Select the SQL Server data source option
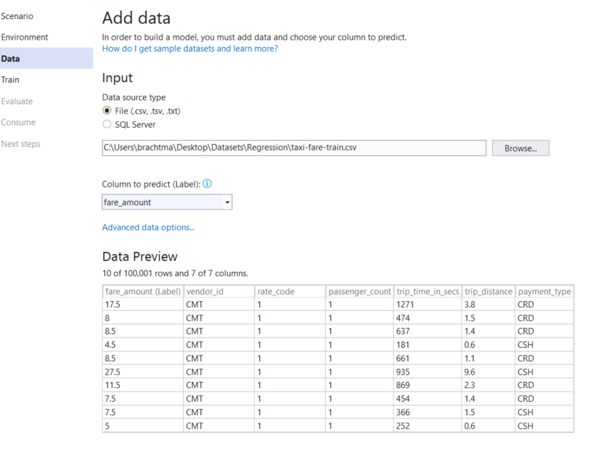 pos(106,124)
